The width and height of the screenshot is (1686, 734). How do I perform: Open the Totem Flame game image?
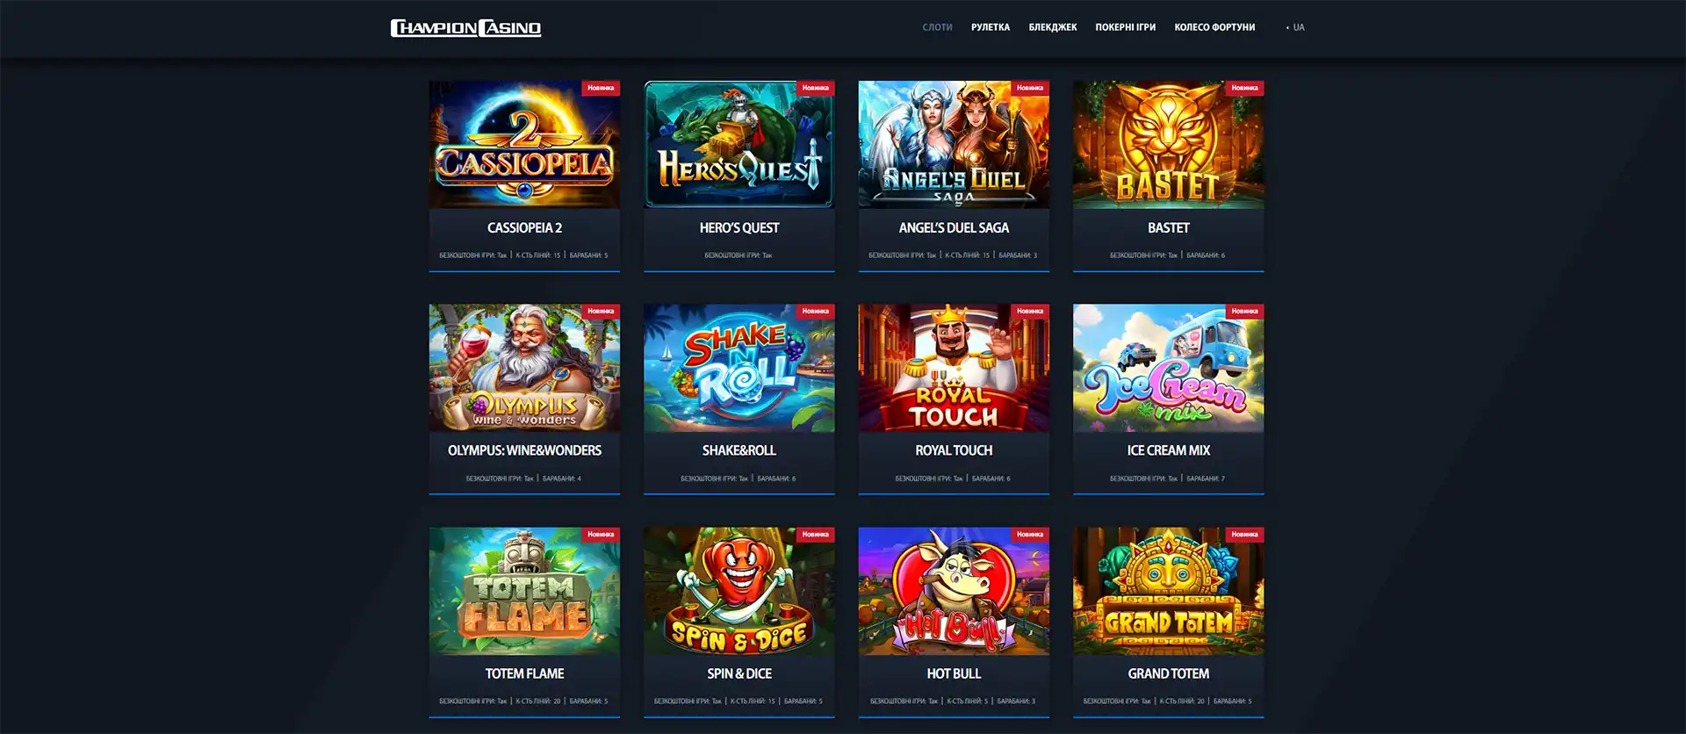pos(524,591)
